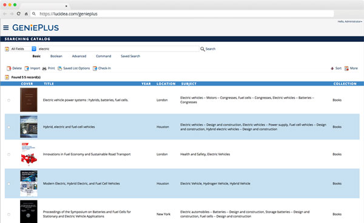Click the Sort text button
Screen dimensions: 364x223
coord(339,68)
